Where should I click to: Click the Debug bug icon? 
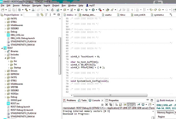click(86, 10)
